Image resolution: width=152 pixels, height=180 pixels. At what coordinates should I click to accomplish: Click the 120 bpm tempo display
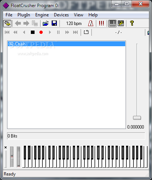coord(74,23)
